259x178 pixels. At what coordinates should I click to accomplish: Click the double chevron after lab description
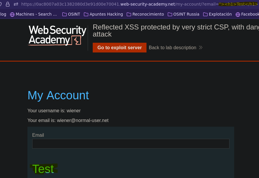201,48
